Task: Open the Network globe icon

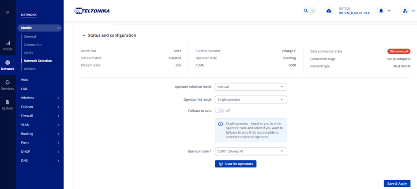Action: pyautogui.click(x=8, y=65)
